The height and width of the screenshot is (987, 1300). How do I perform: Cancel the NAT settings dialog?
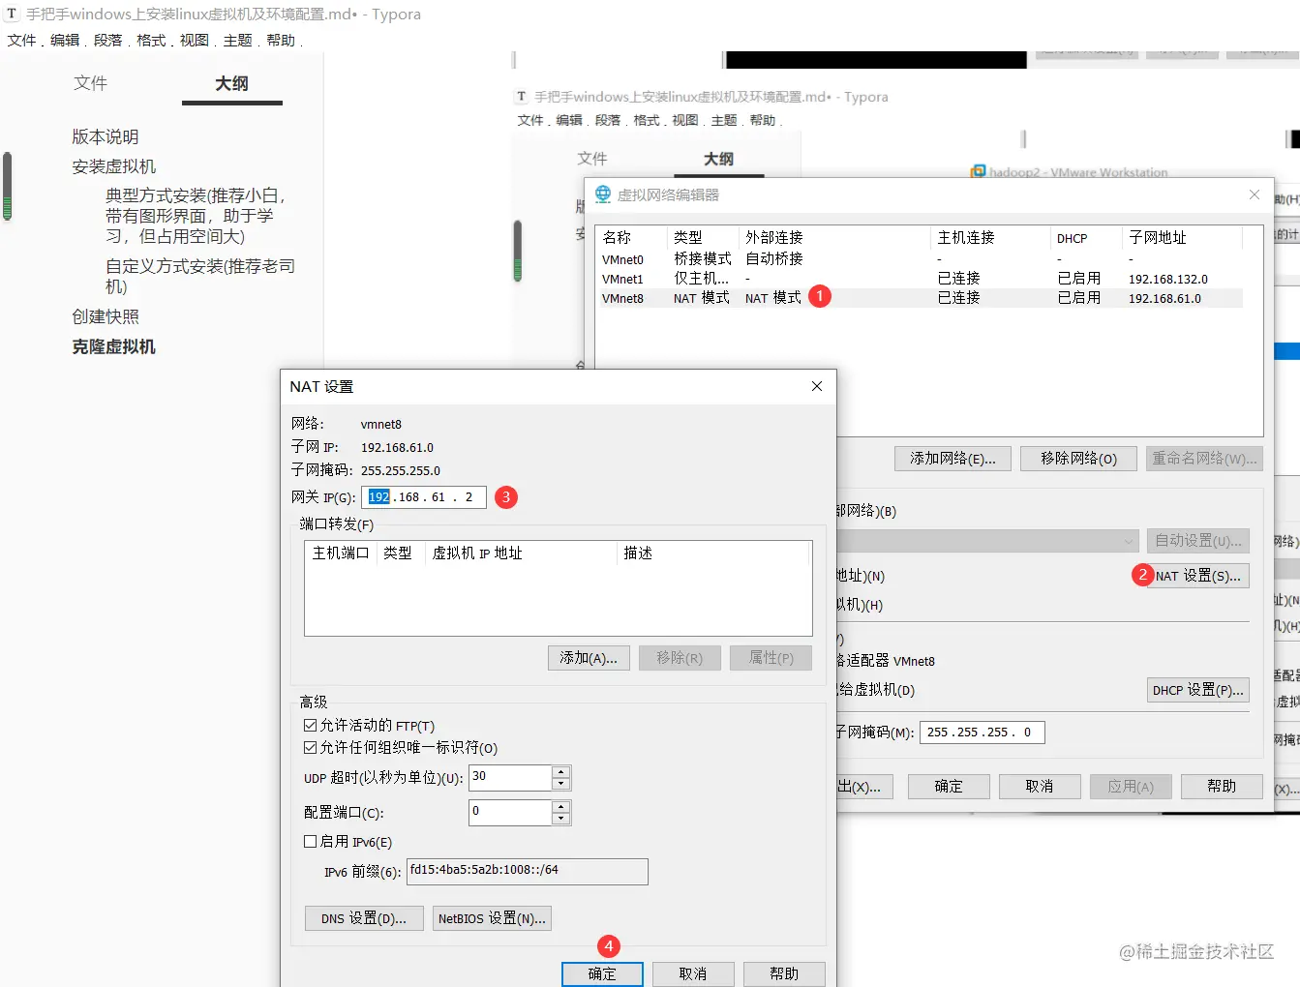693,973
